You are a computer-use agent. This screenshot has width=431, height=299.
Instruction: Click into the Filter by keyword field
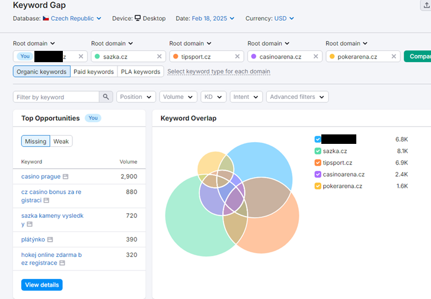pos(56,97)
